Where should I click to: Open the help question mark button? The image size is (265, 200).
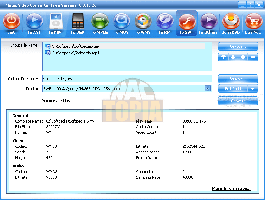pos(250,5)
